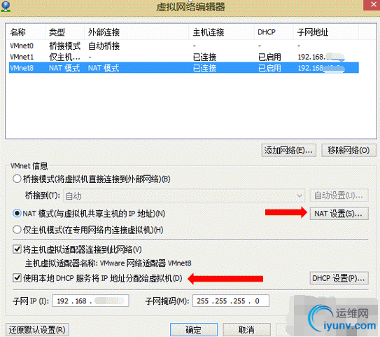Open the NAT 设置(S)... dialog

click(x=339, y=214)
